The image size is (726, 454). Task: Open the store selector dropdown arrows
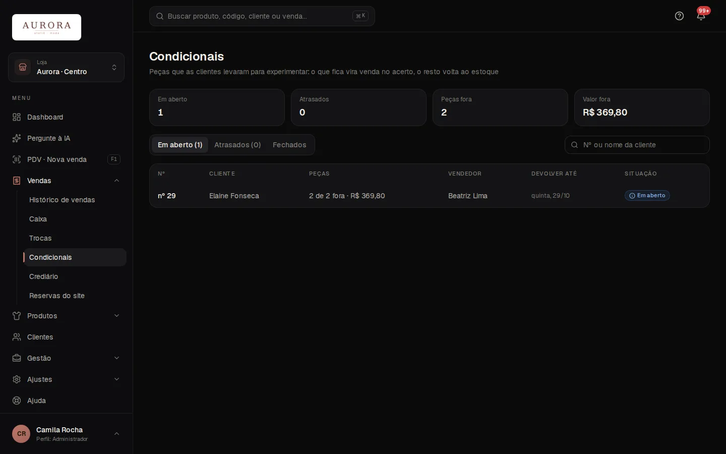pyautogui.click(x=114, y=68)
